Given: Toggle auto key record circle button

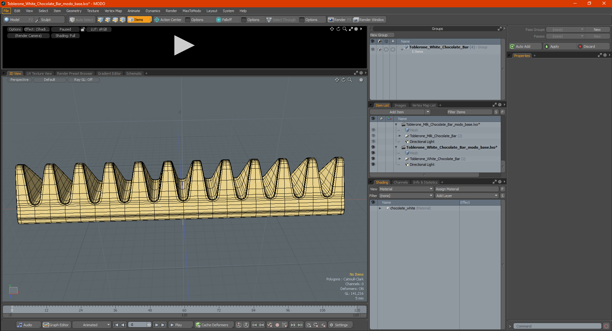Looking at the screenshot, I should pyautogui.click(x=277, y=325).
